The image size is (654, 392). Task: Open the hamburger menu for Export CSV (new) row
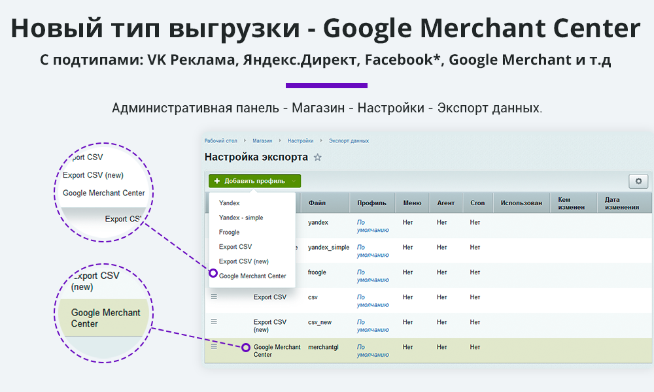point(213,321)
